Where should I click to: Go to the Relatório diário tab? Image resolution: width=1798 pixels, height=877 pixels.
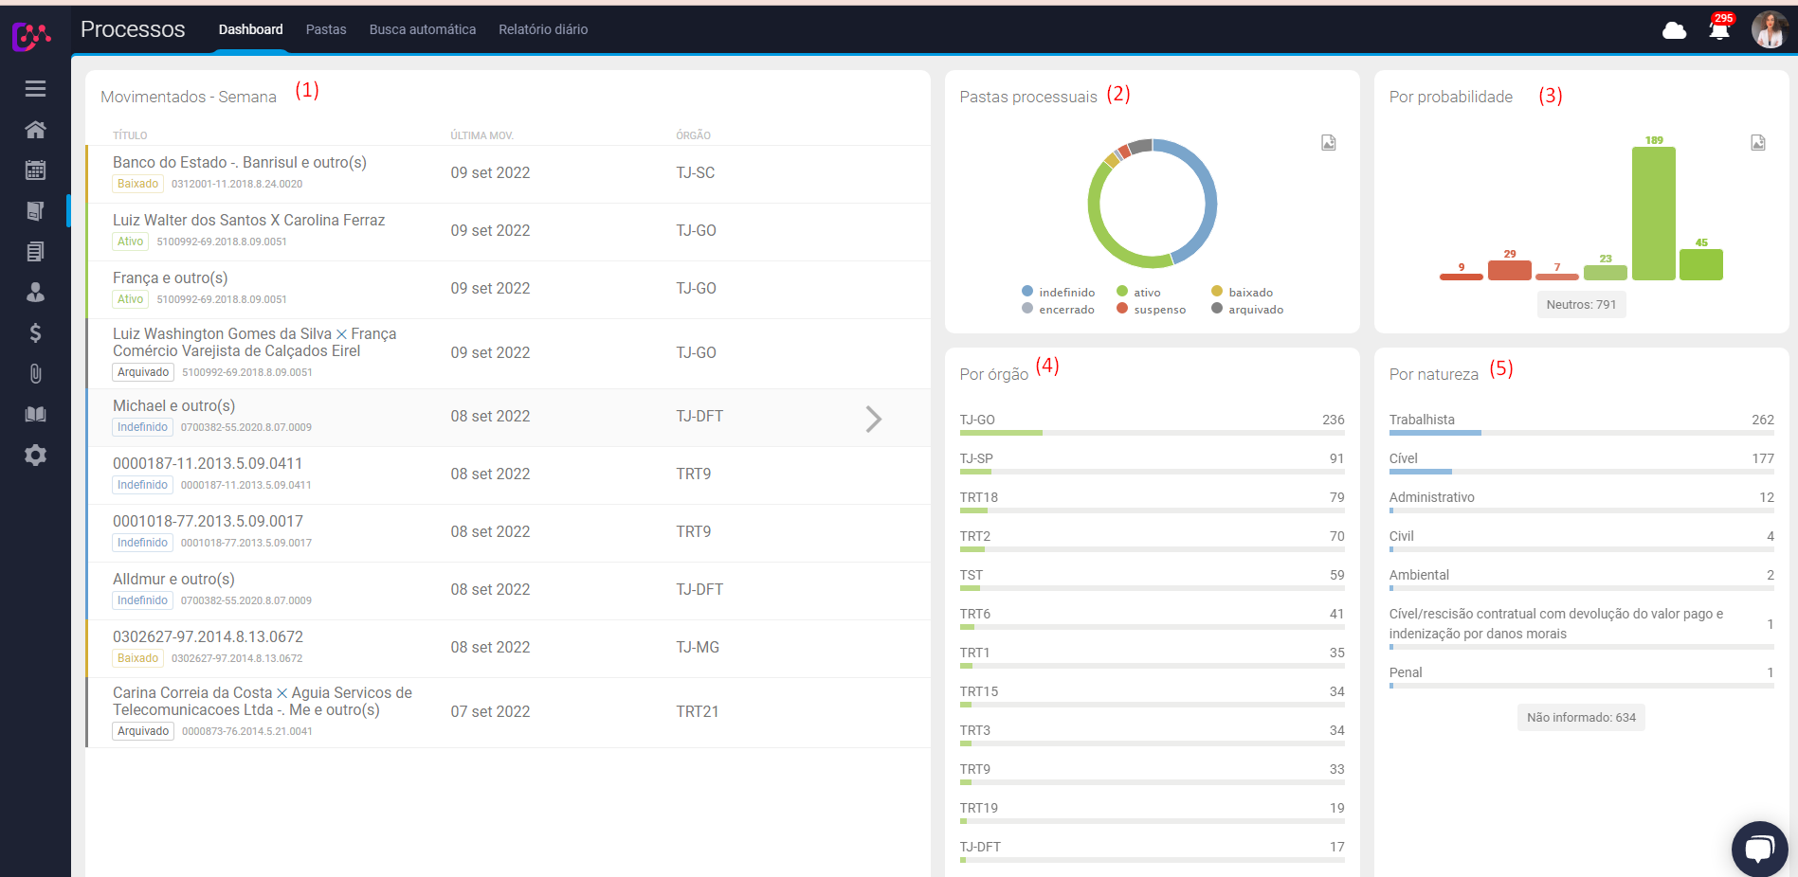click(x=543, y=30)
